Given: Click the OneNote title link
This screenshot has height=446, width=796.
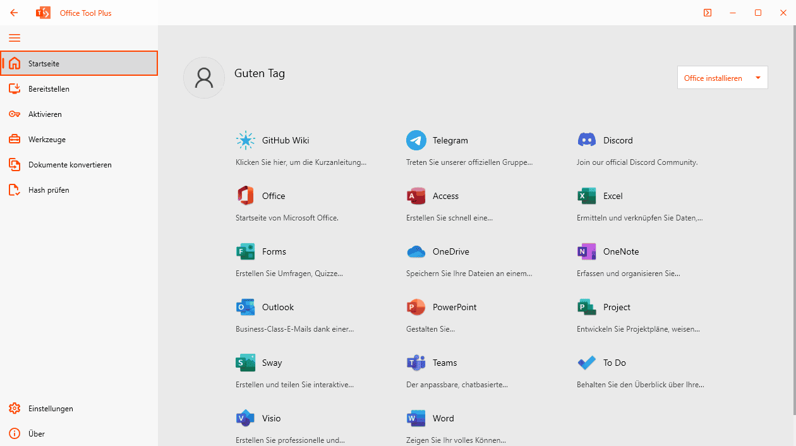Looking at the screenshot, I should (621, 252).
